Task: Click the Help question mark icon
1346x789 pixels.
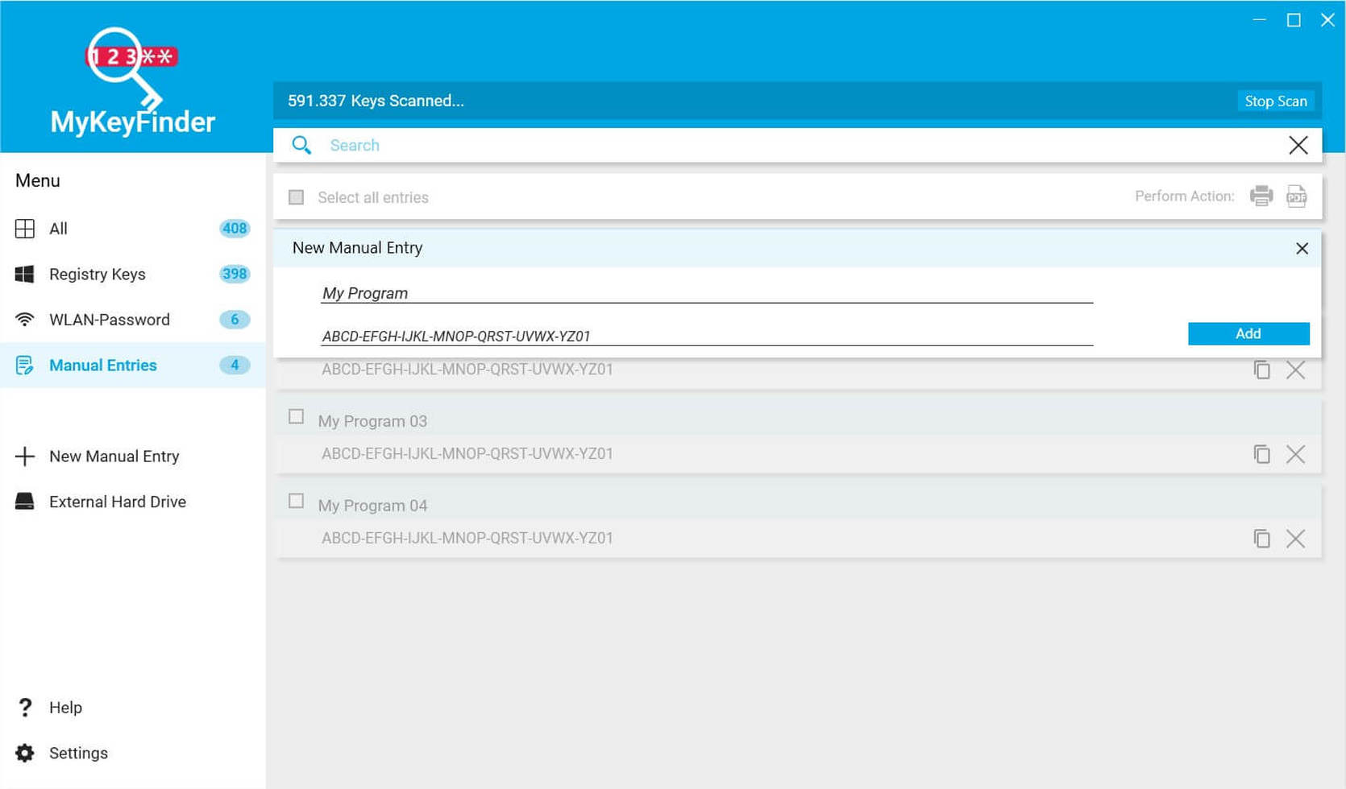Action: (25, 707)
